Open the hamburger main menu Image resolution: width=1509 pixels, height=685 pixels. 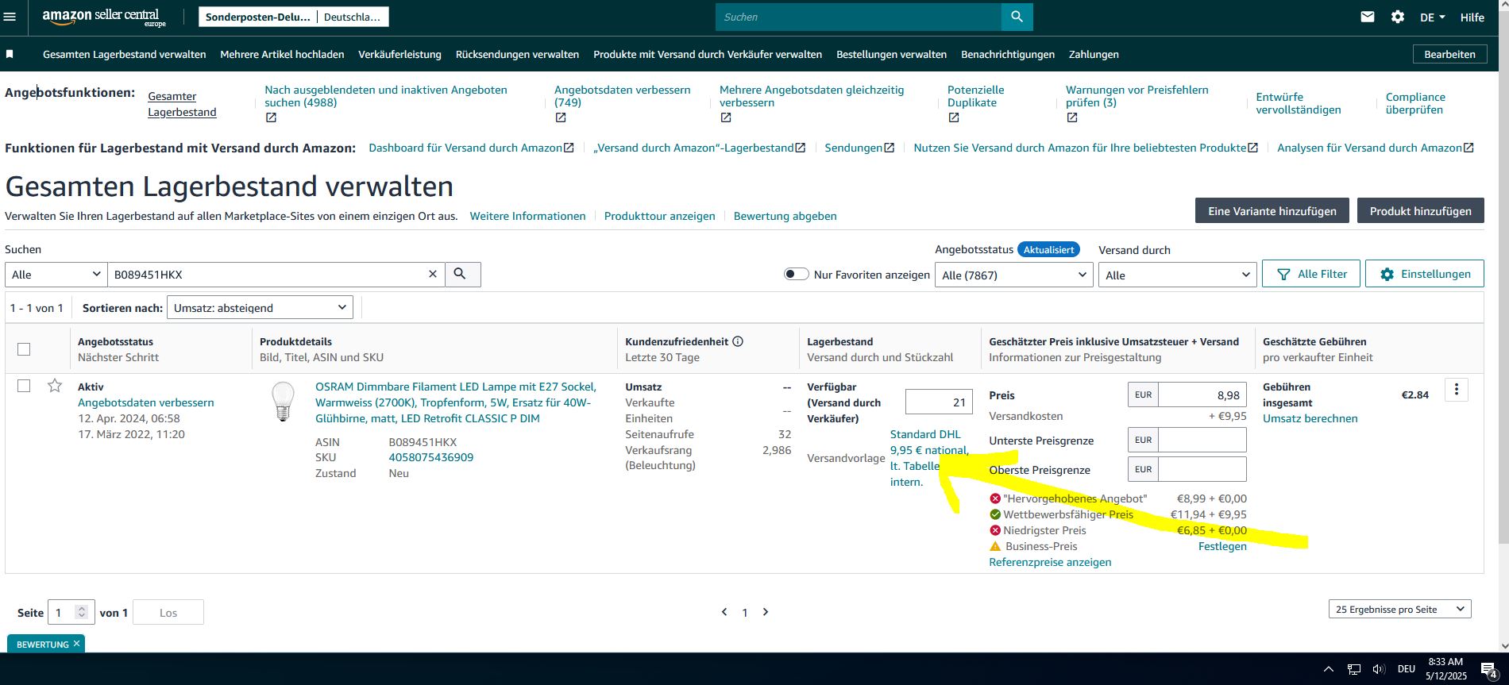point(10,17)
